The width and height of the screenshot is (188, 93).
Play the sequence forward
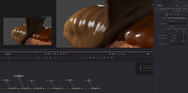pos(58,54)
